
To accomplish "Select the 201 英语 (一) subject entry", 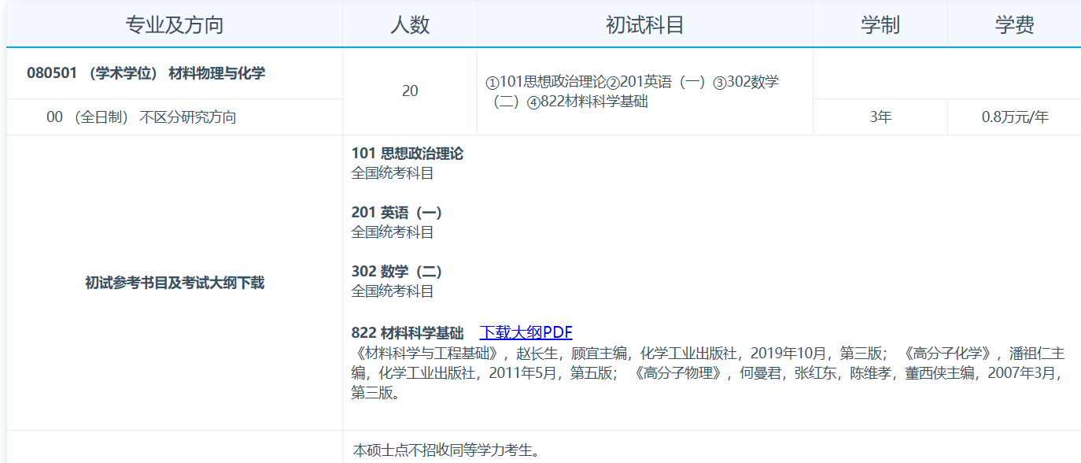I will pyautogui.click(x=397, y=213).
